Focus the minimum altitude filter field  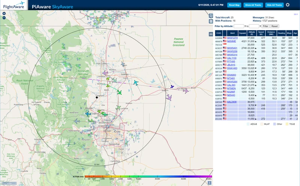(x=239, y=26)
